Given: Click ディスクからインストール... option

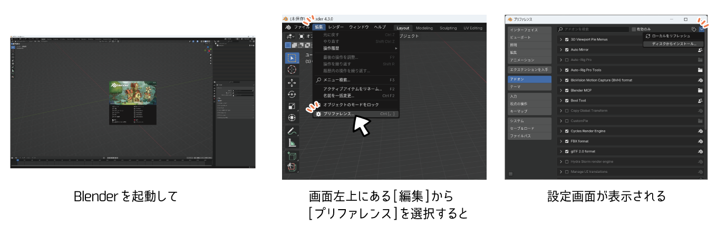Looking at the screenshot, I should coord(673,44).
